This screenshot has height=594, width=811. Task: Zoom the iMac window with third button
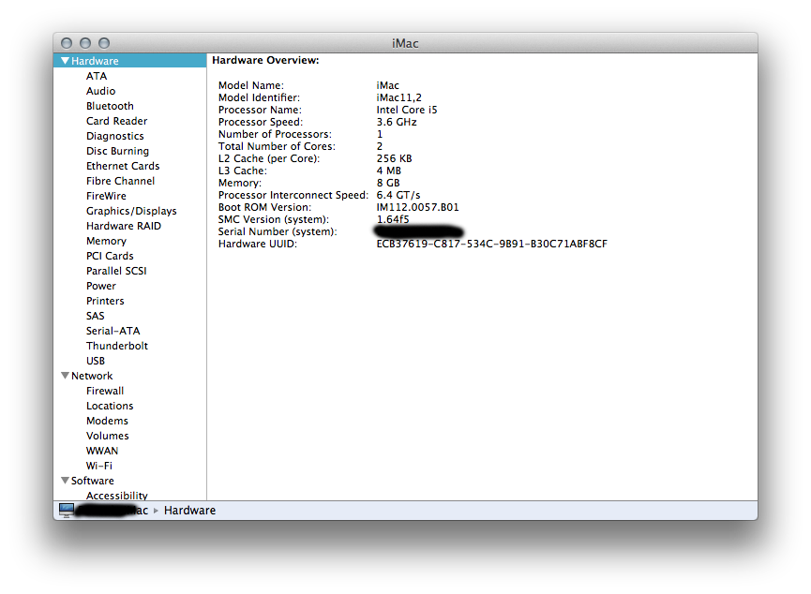pos(104,43)
